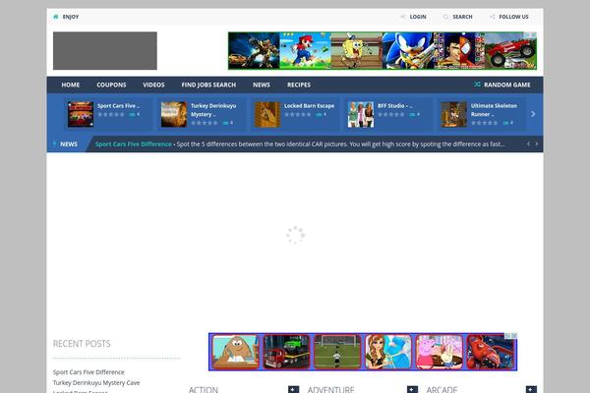This screenshot has width=590, height=393.
Task: Show next news ticker item
Action: pyautogui.click(x=537, y=143)
